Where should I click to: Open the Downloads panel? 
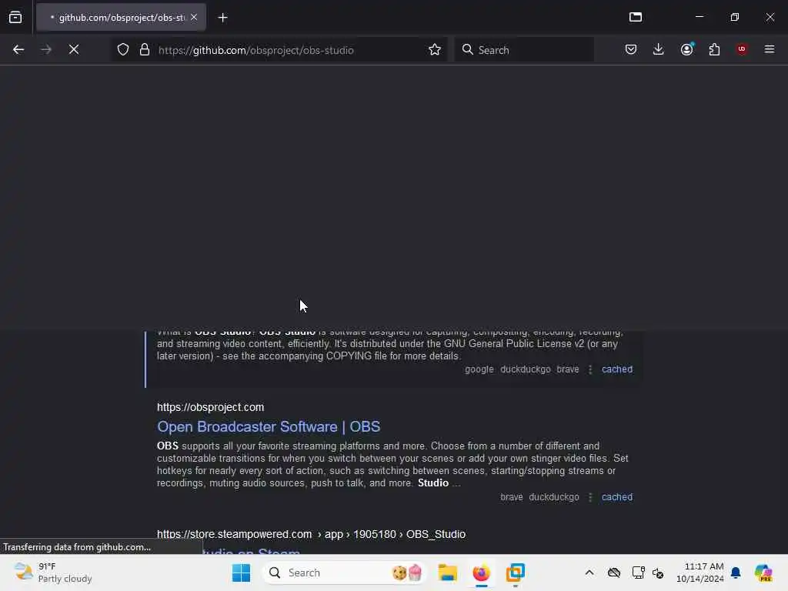[659, 49]
